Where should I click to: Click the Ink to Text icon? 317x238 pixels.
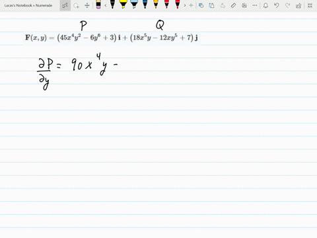223,5
